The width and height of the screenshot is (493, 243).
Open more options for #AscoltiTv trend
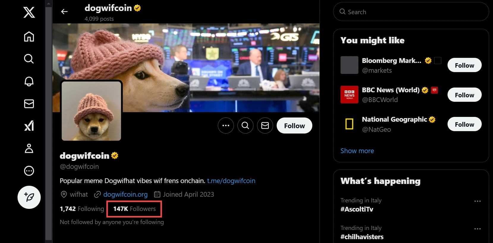coord(478,201)
